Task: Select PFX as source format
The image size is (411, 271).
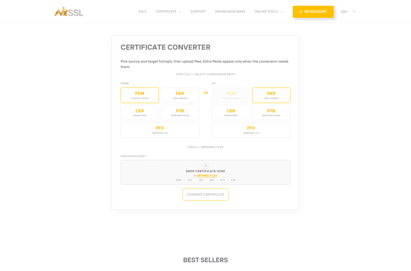Action: pos(160,130)
